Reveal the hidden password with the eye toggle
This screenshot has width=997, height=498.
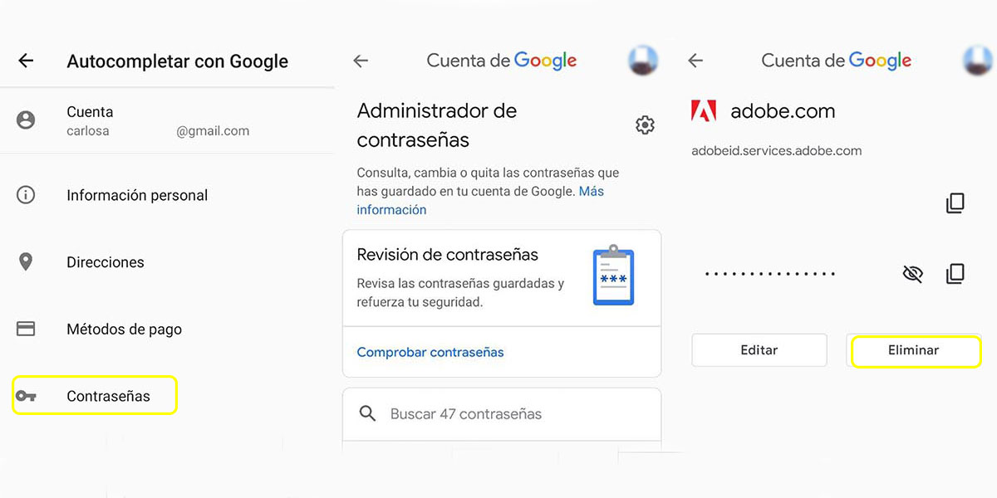point(912,273)
